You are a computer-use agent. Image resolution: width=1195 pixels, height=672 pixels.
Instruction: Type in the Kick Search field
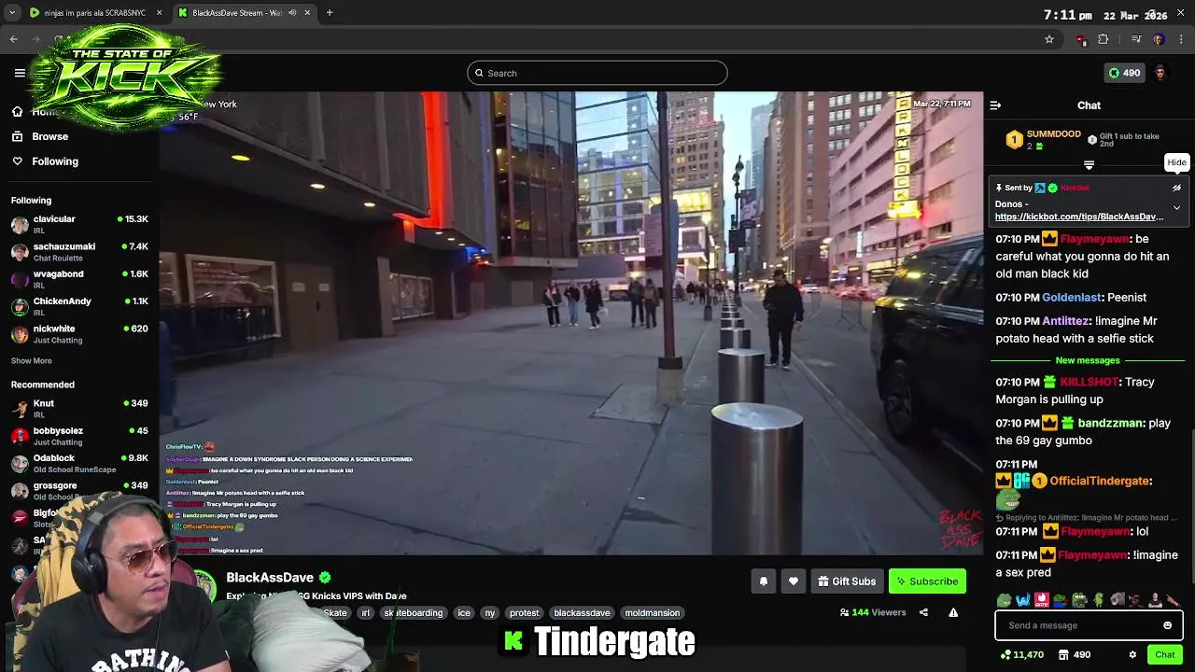click(x=597, y=73)
